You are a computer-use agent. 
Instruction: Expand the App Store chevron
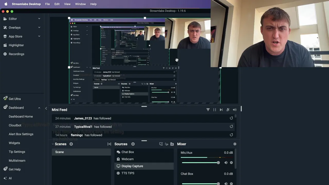[39, 36]
